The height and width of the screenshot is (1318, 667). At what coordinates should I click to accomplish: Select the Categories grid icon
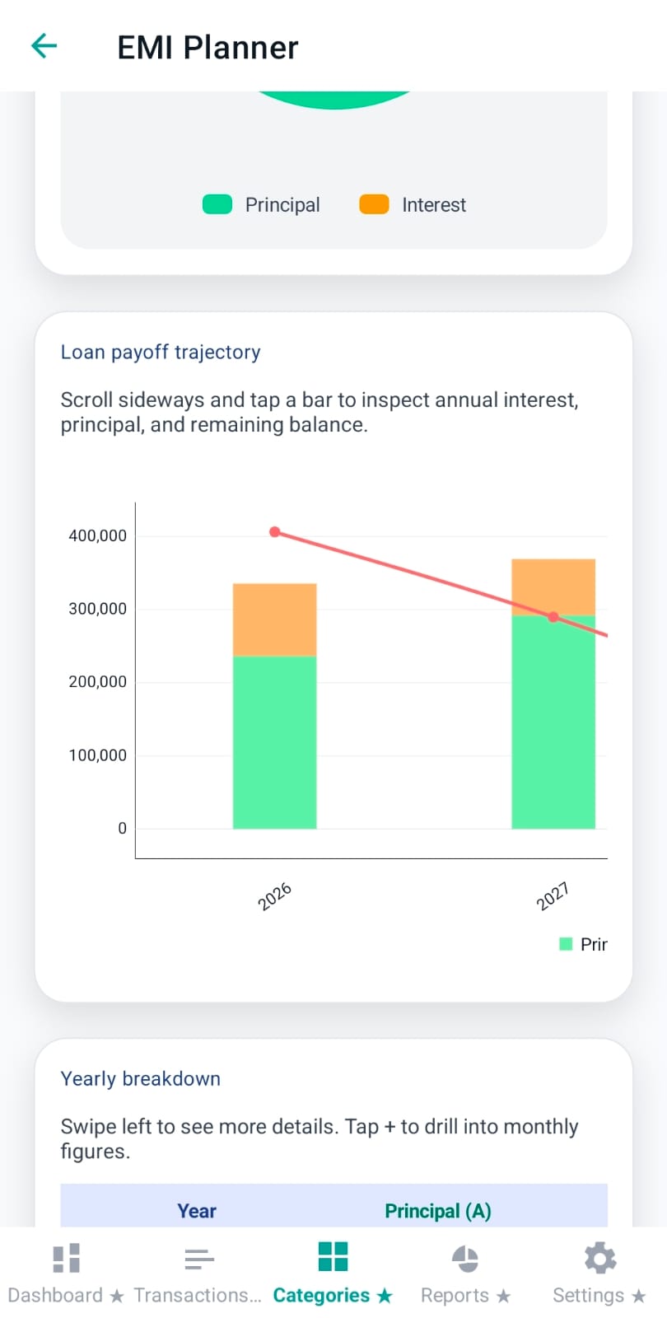pyautogui.click(x=333, y=1257)
